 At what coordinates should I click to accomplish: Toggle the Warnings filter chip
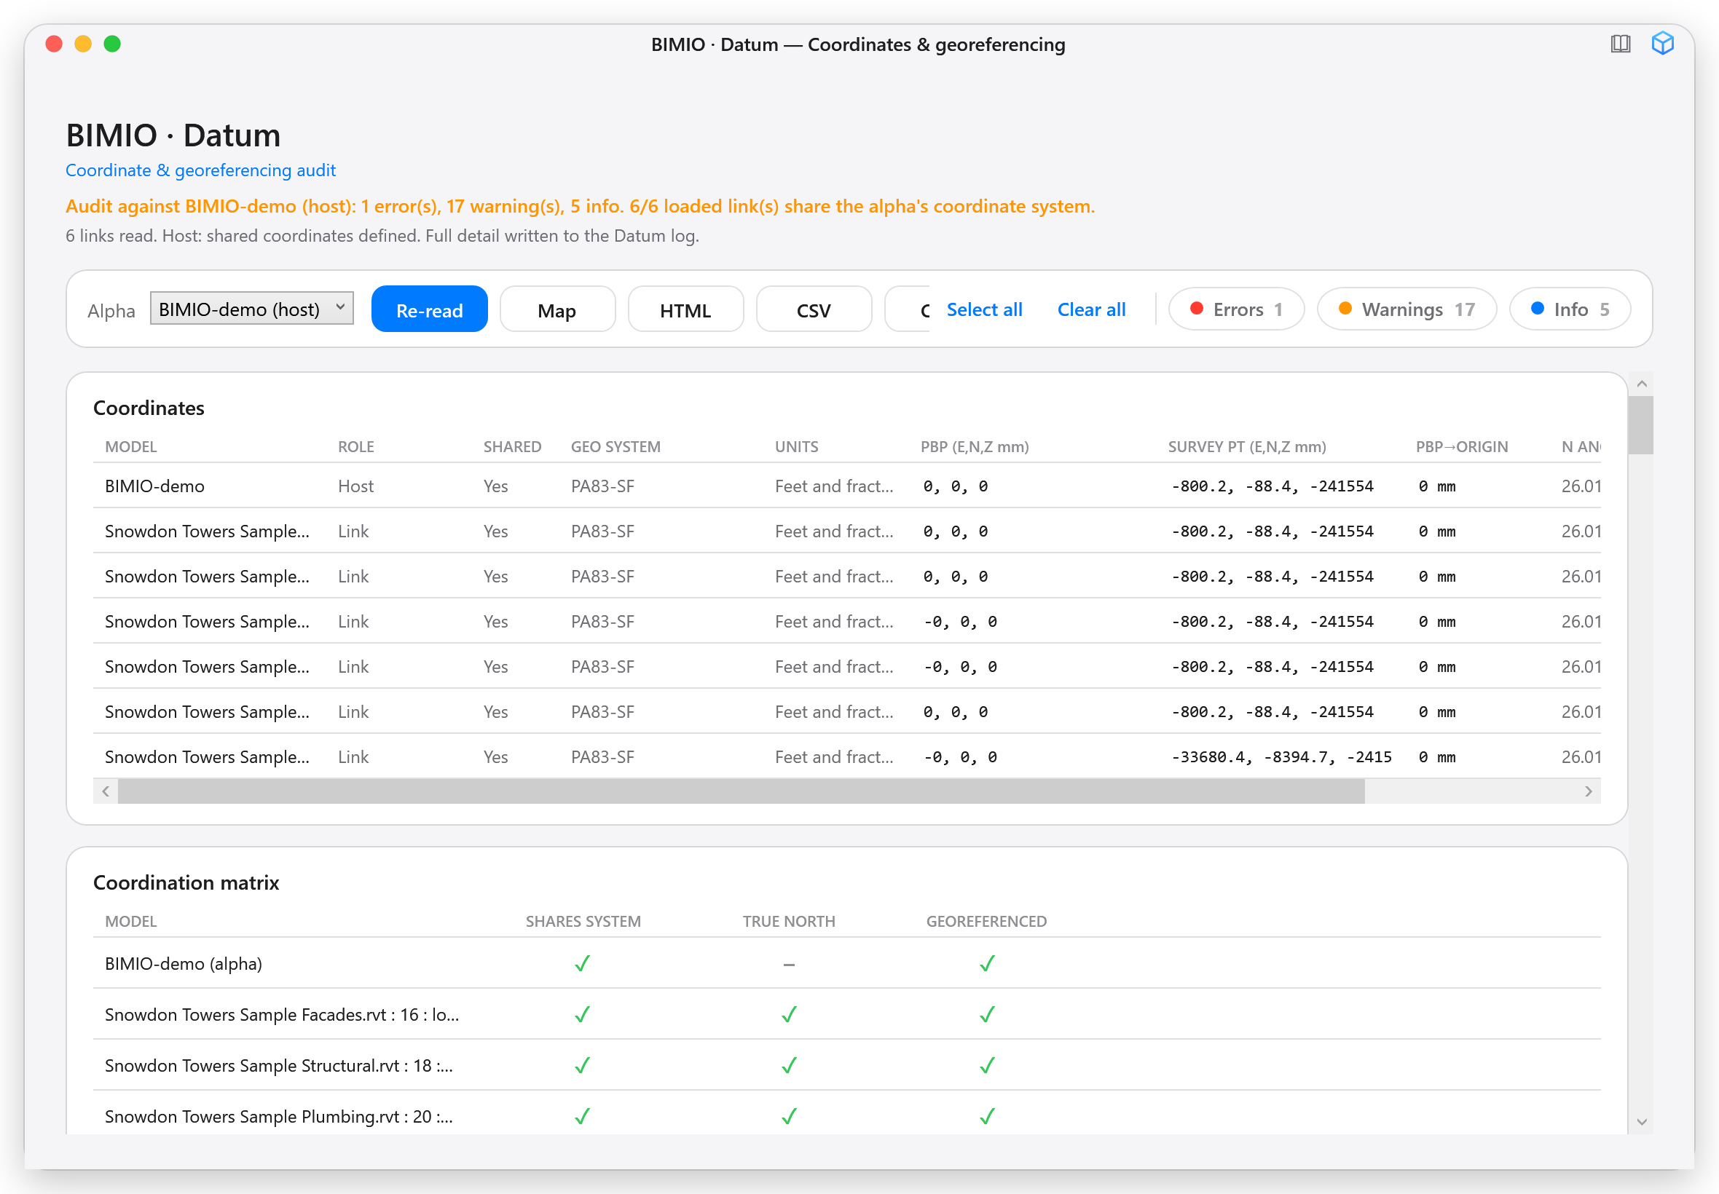(1407, 309)
